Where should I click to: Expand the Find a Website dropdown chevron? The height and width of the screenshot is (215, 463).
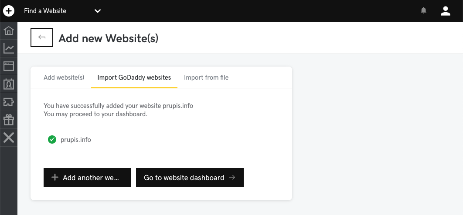tap(98, 11)
